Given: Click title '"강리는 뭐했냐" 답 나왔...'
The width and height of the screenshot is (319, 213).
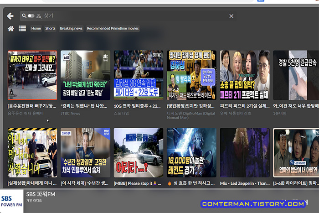Looking at the screenshot, I should point(84,106).
